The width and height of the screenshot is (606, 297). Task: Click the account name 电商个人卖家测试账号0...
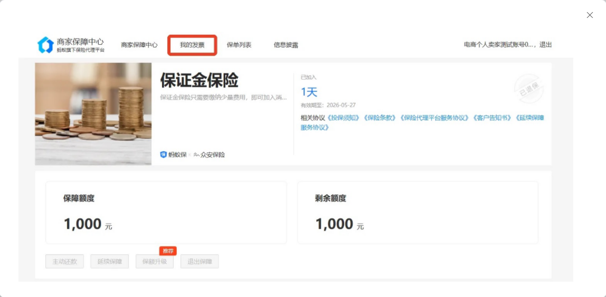[x=498, y=44]
